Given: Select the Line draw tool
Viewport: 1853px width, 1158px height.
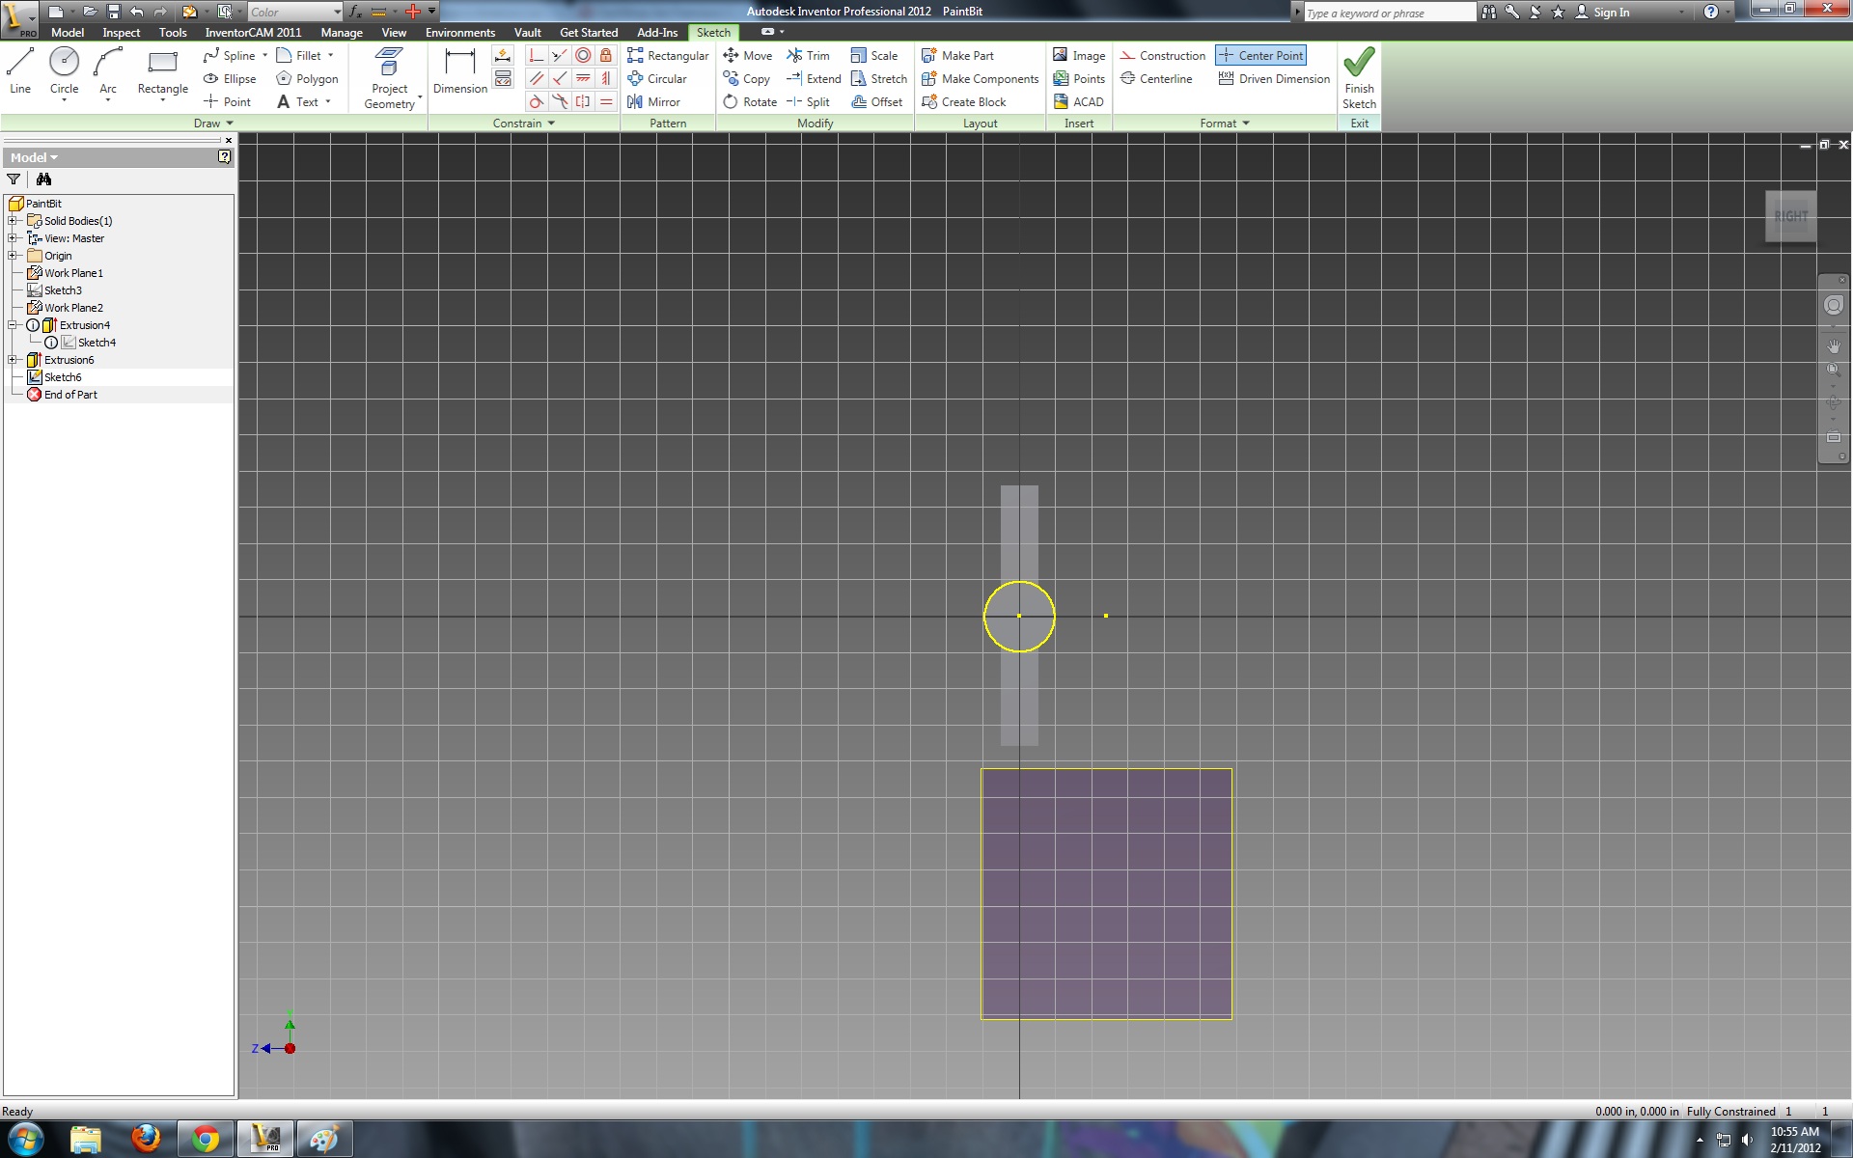Looking at the screenshot, I should pos(20,72).
